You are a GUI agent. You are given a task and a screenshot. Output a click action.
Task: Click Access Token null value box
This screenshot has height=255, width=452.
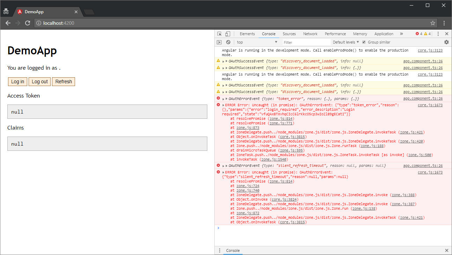click(x=107, y=112)
